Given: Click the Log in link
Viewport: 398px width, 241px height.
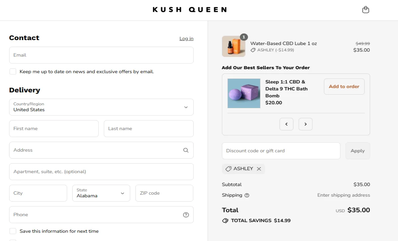Looking at the screenshot, I should pyautogui.click(x=186, y=39).
